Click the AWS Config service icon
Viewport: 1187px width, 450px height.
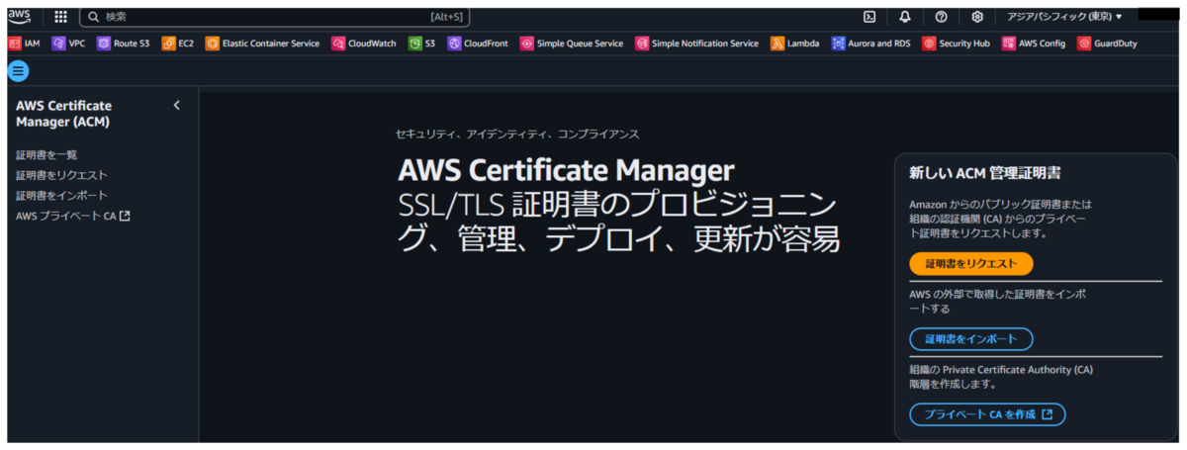pyautogui.click(x=1008, y=44)
